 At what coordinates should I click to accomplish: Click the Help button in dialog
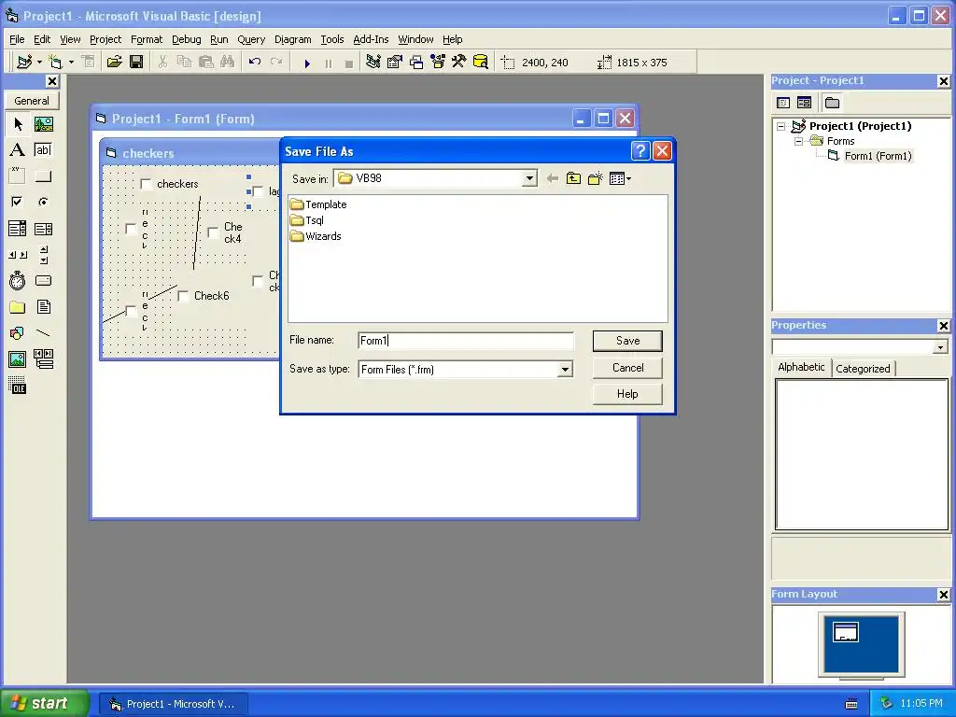click(627, 394)
